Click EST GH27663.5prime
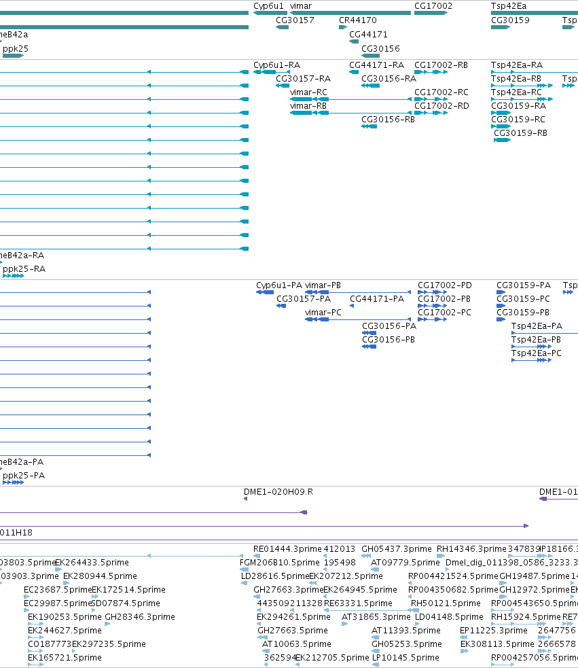The height and width of the screenshot is (668, 578). [293, 631]
